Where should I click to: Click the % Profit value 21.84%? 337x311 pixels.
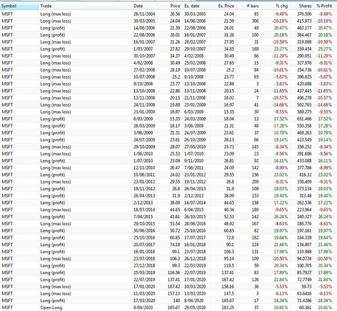[325, 279]
